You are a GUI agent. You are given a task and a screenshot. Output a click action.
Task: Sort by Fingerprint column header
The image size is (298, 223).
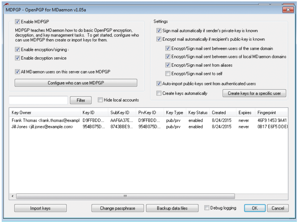click(x=271, y=113)
